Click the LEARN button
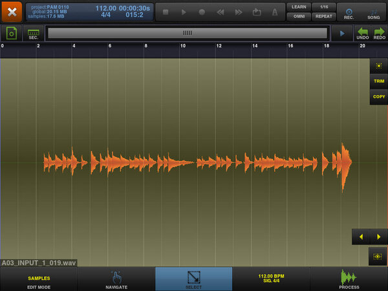The width and height of the screenshot is (388, 291). pos(298,6)
